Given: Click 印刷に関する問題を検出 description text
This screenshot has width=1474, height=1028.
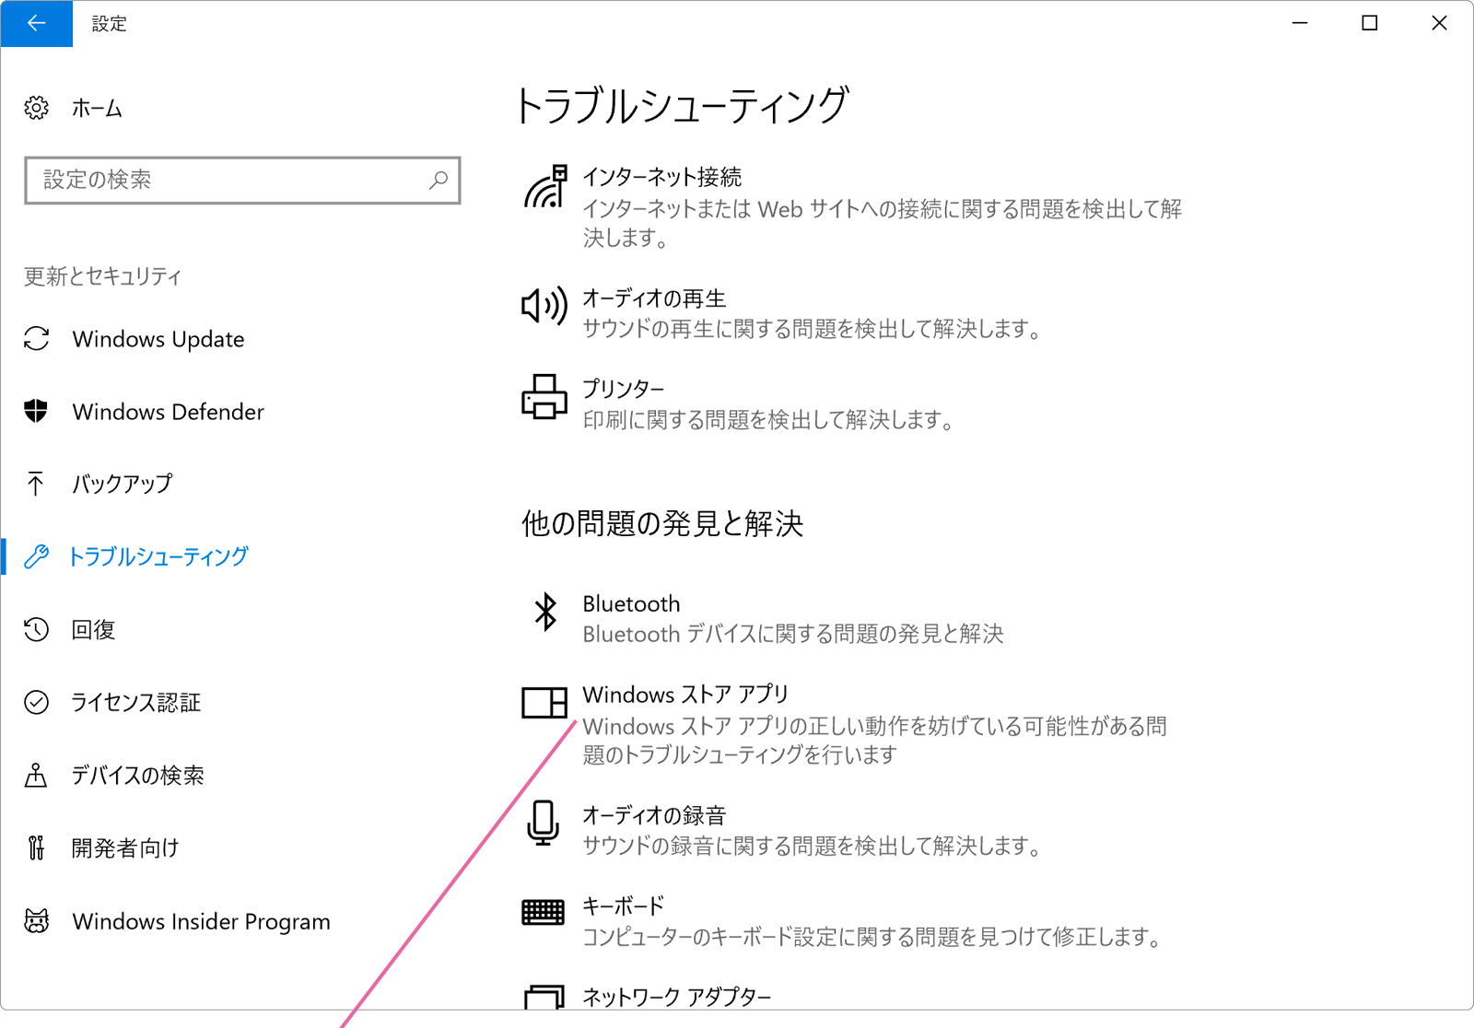Looking at the screenshot, I should [768, 420].
